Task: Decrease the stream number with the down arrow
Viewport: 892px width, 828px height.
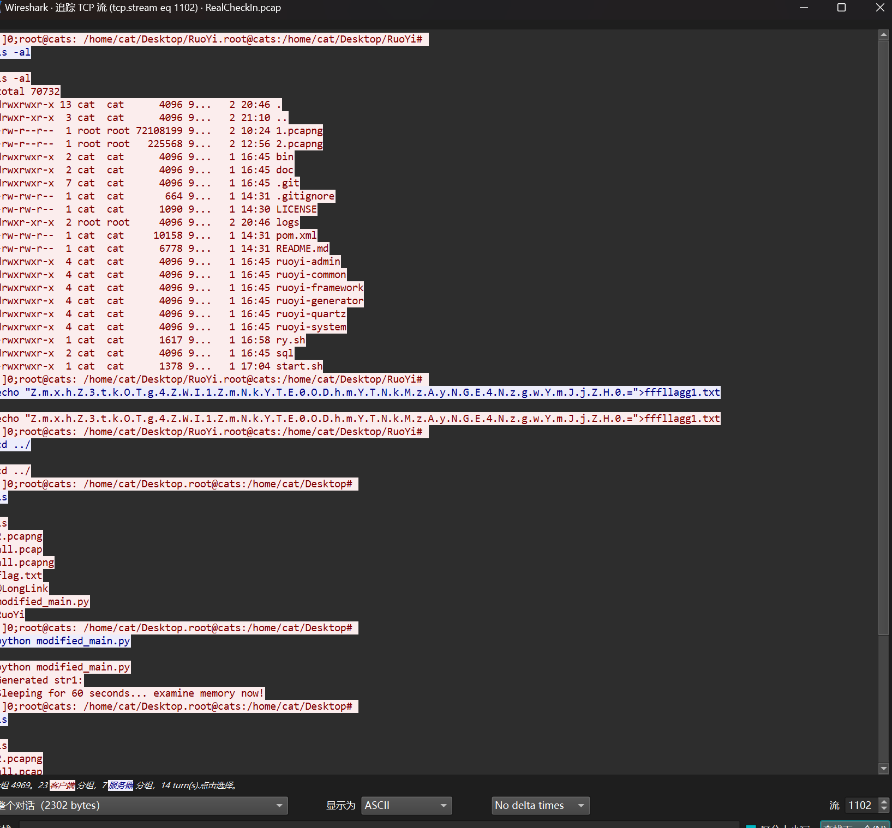Action: click(x=884, y=809)
